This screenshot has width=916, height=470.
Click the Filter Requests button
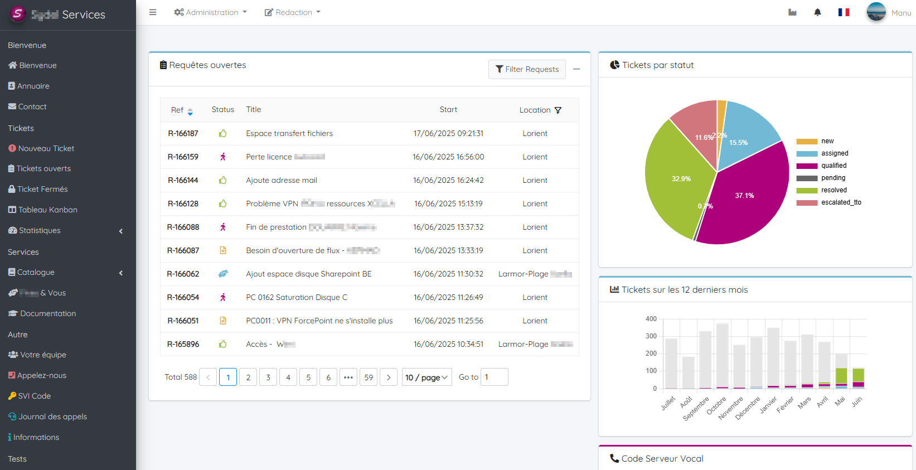(x=527, y=69)
